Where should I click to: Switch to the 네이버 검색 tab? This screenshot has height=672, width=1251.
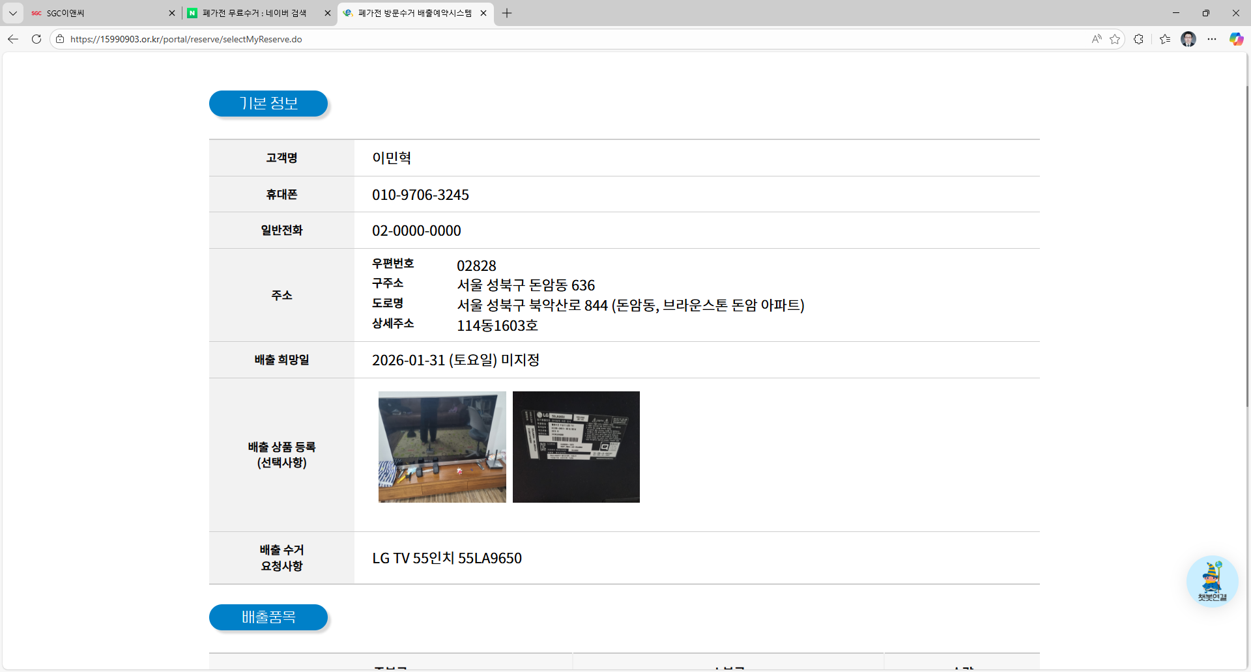pos(254,13)
